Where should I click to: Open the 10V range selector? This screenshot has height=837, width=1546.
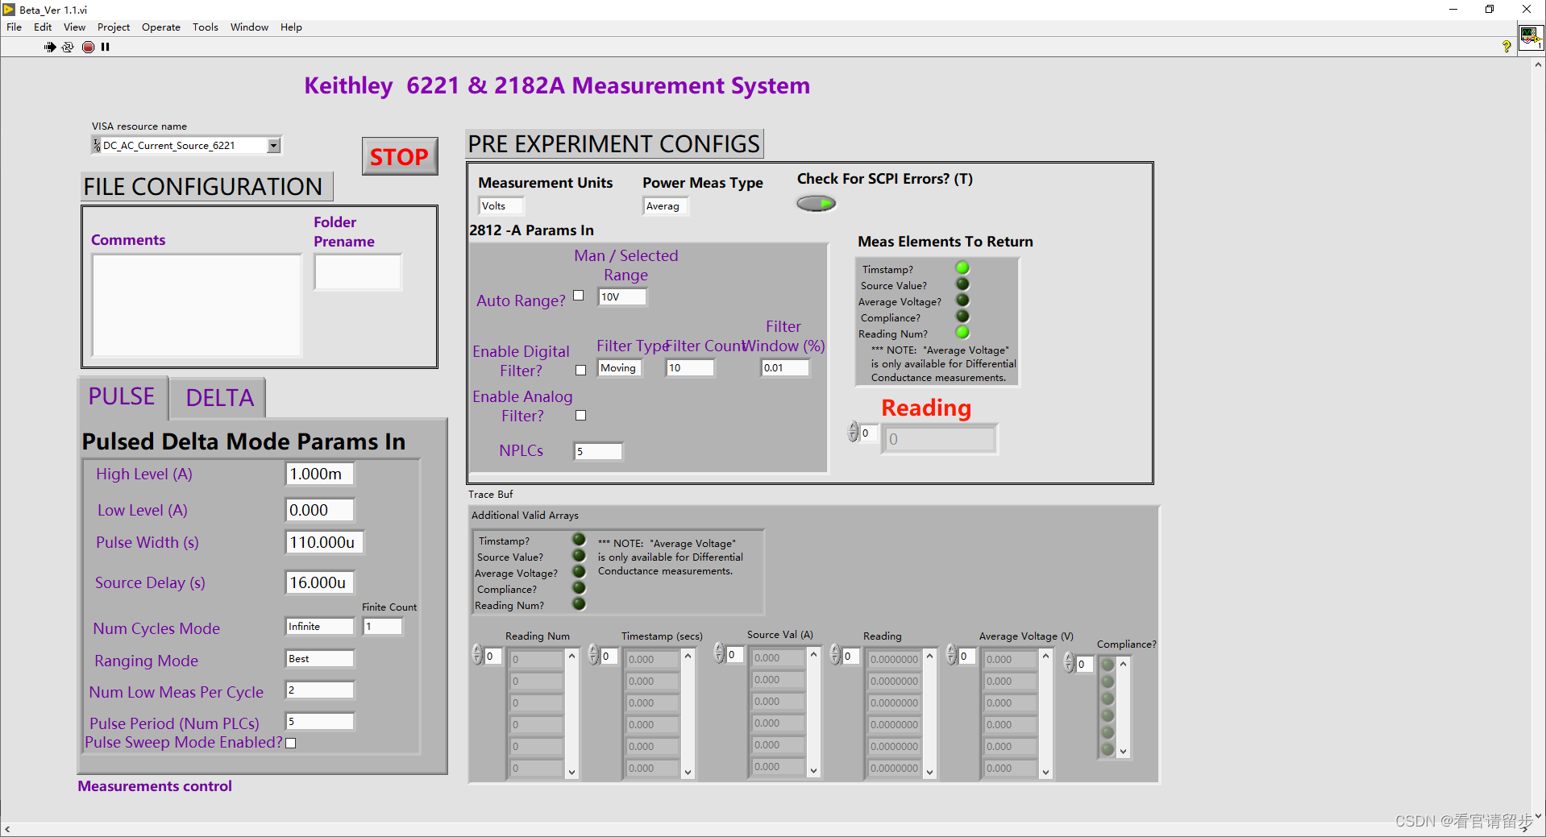click(x=621, y=296)
